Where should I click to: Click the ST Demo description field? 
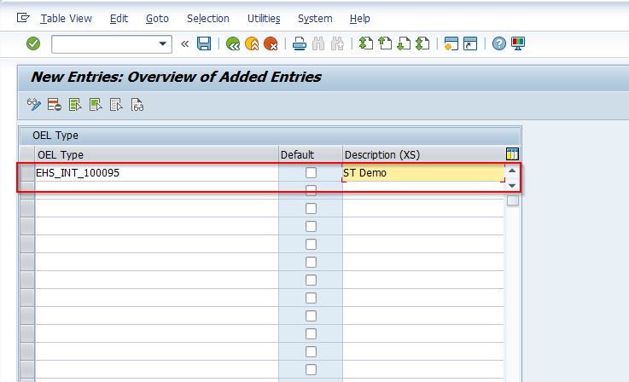pos(423,172)
